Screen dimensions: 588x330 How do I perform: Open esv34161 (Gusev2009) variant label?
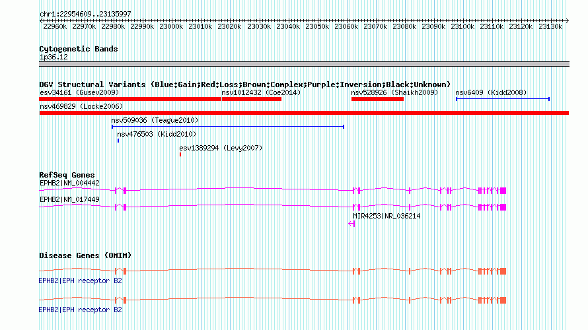point(79,92)
